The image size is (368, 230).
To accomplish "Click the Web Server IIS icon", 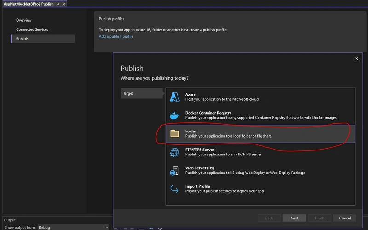I will (174, 171).
